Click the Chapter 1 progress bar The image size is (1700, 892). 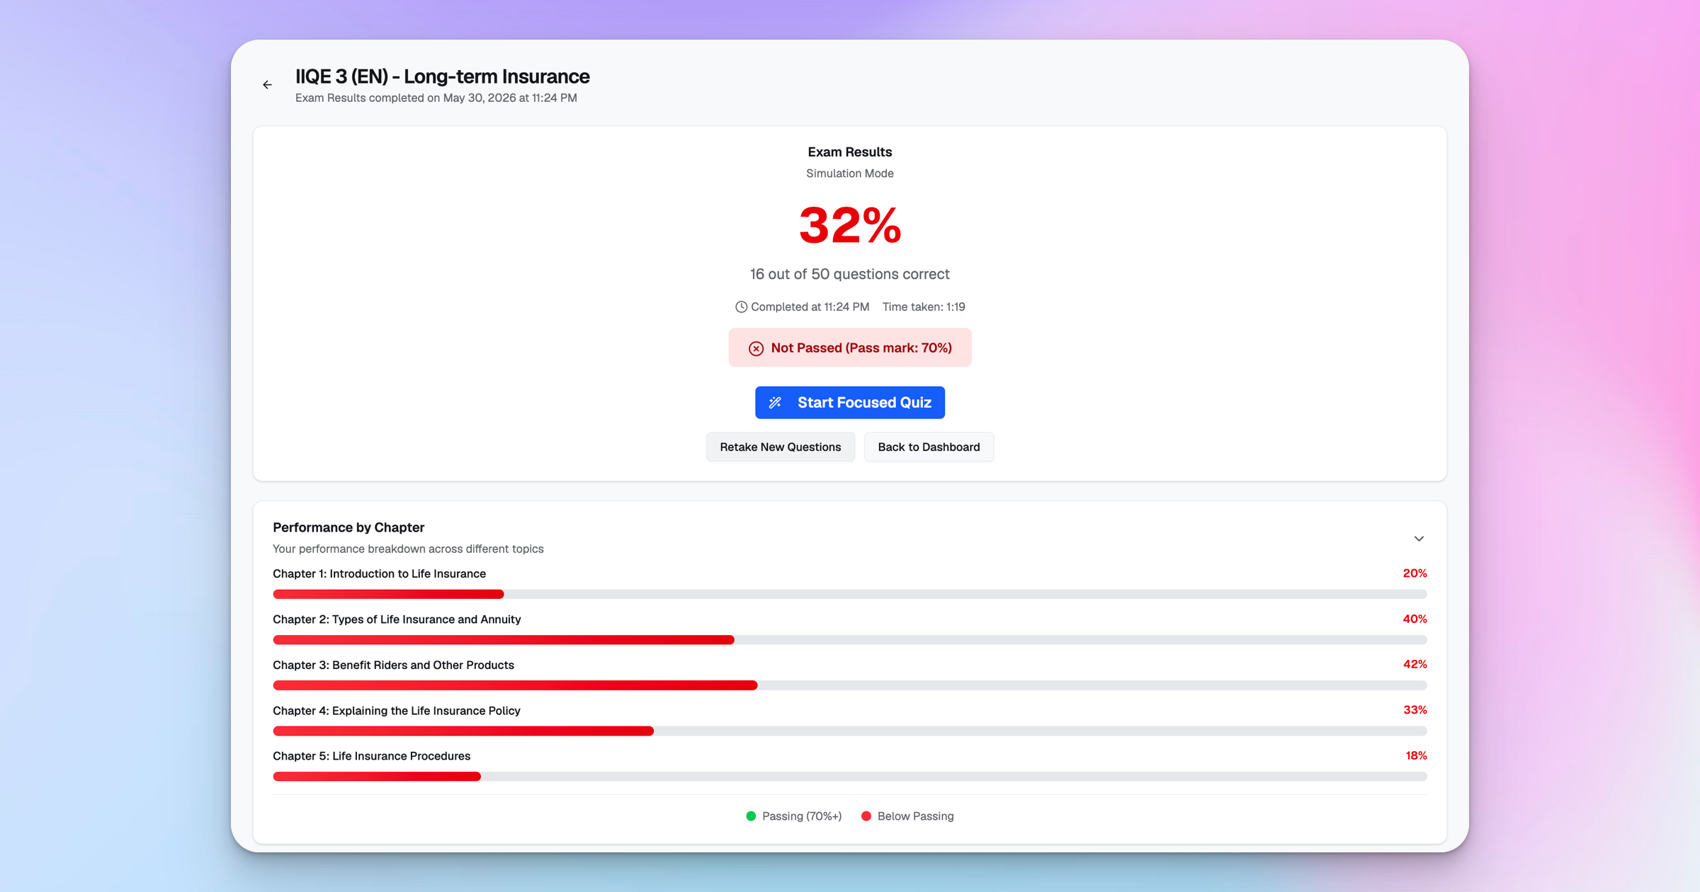(x=850, y=594)
